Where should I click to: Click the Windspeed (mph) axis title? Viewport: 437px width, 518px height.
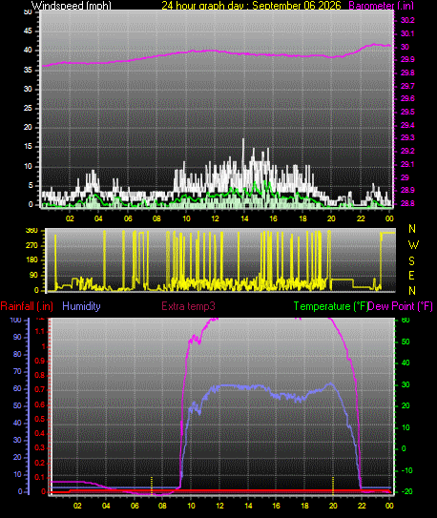(72, 6)
